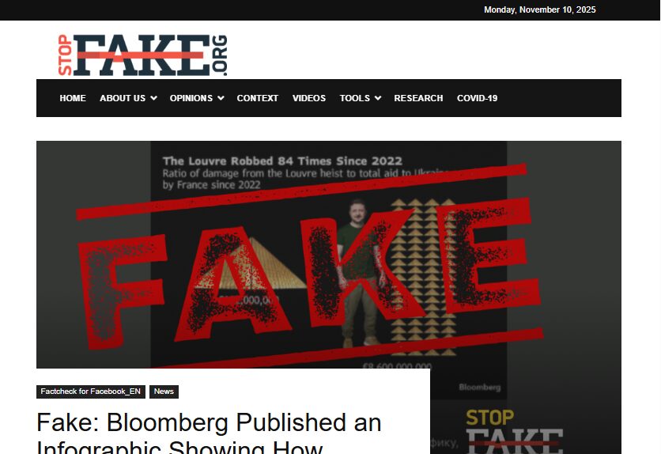Expand the OPINIONS dropdown chevron
This screenshot has width=661, height=454.
click(x=221, y=98)
